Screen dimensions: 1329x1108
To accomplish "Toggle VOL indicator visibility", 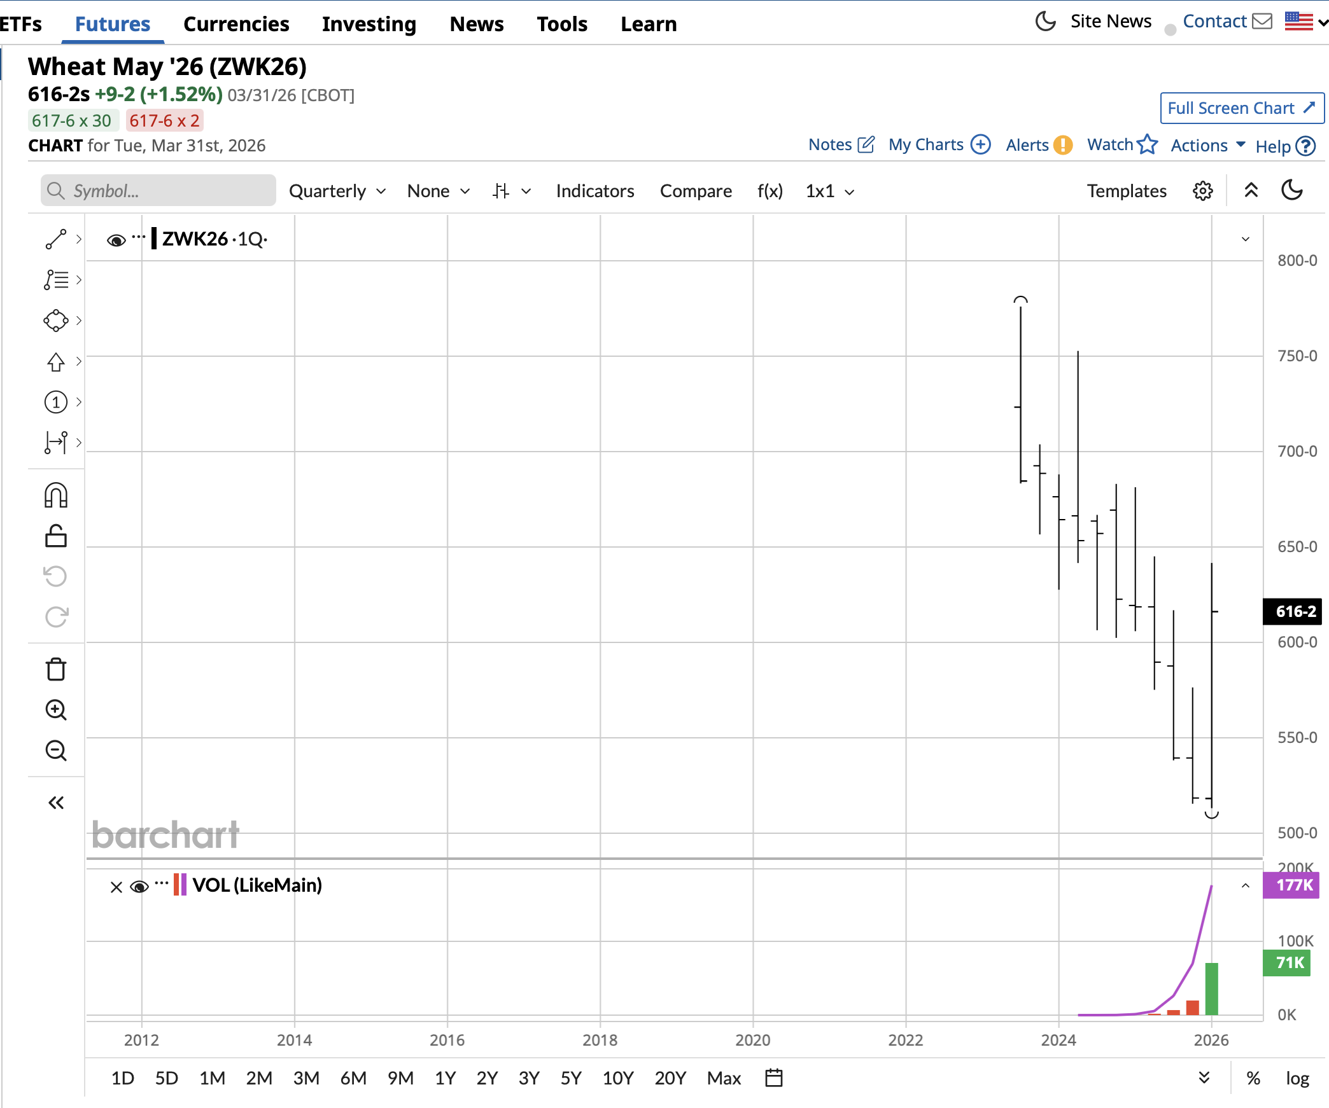I will (139, 886).
